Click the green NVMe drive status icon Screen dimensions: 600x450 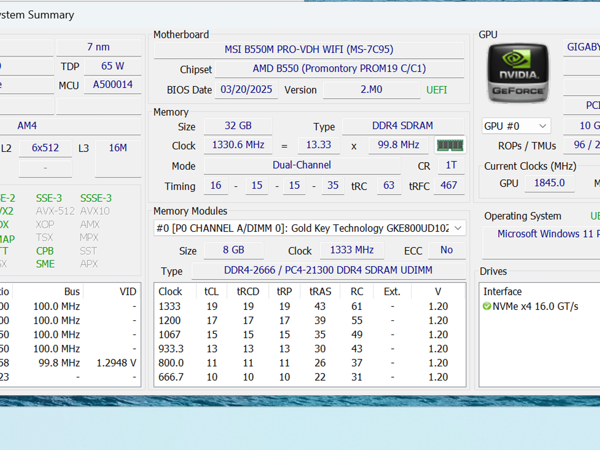(x=487, y=306)
